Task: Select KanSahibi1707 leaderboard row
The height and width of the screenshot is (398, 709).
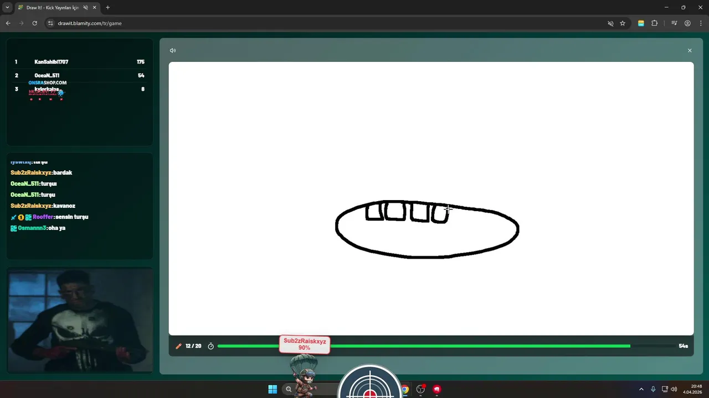Action: click(80, 62)
